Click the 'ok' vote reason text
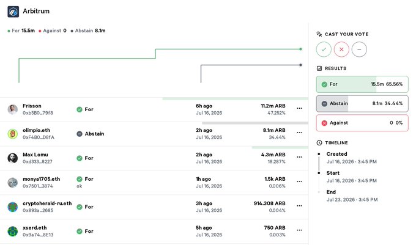The width and height of the screenshot is (416, 245). tap(80, 186)
